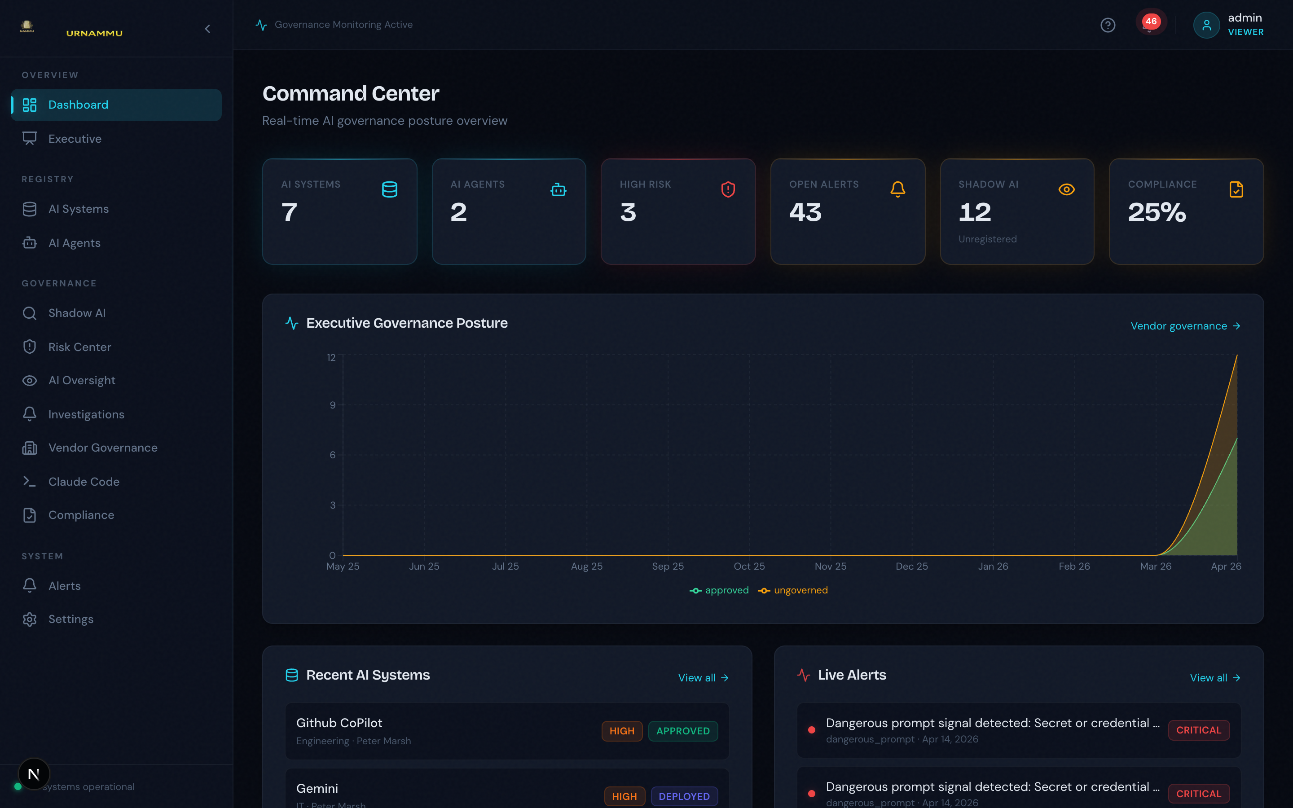Click the Compliance 25% progress card
The image size is (1293, 808).
coord(1185,211)
